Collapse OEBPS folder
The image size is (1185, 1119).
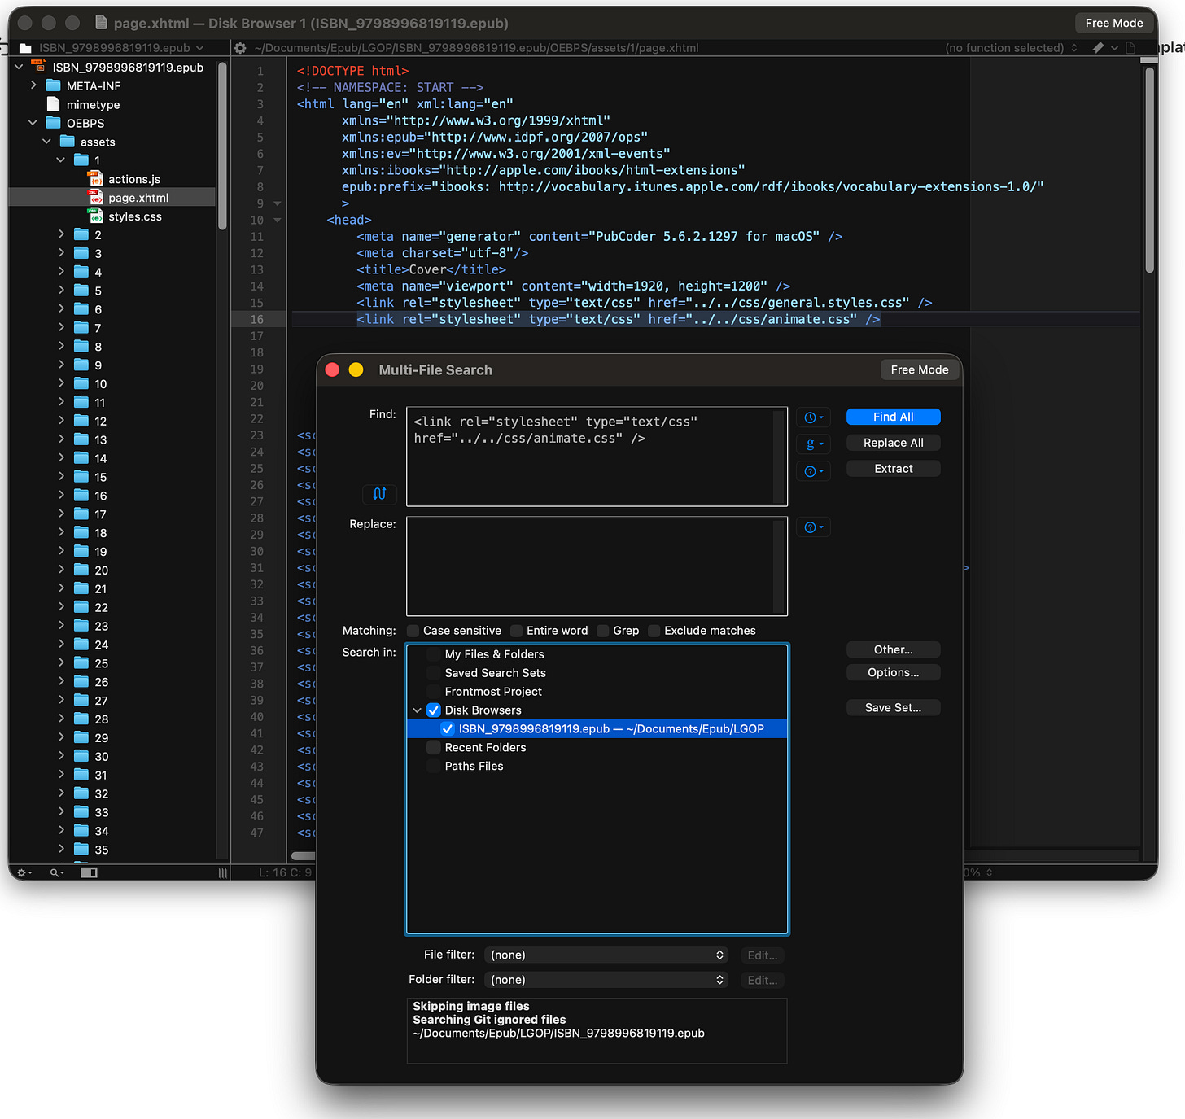click(33, 123)
